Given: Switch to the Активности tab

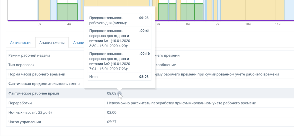Looking at the screenshot, I should [x=20, y=43].
